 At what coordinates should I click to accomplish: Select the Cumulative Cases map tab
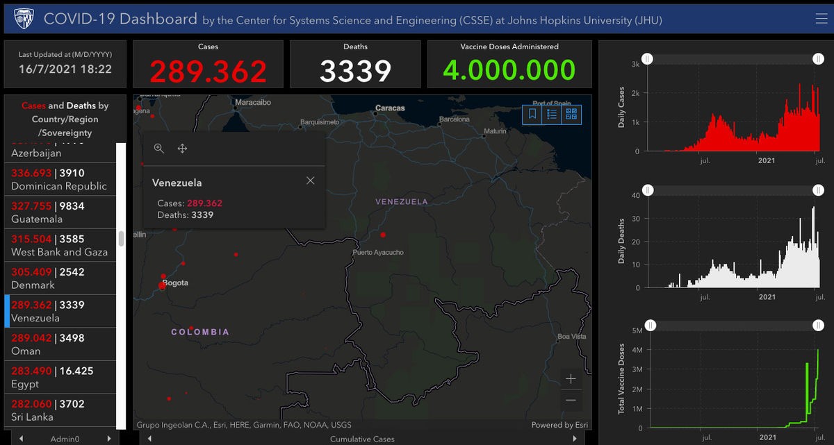point(362,439)
